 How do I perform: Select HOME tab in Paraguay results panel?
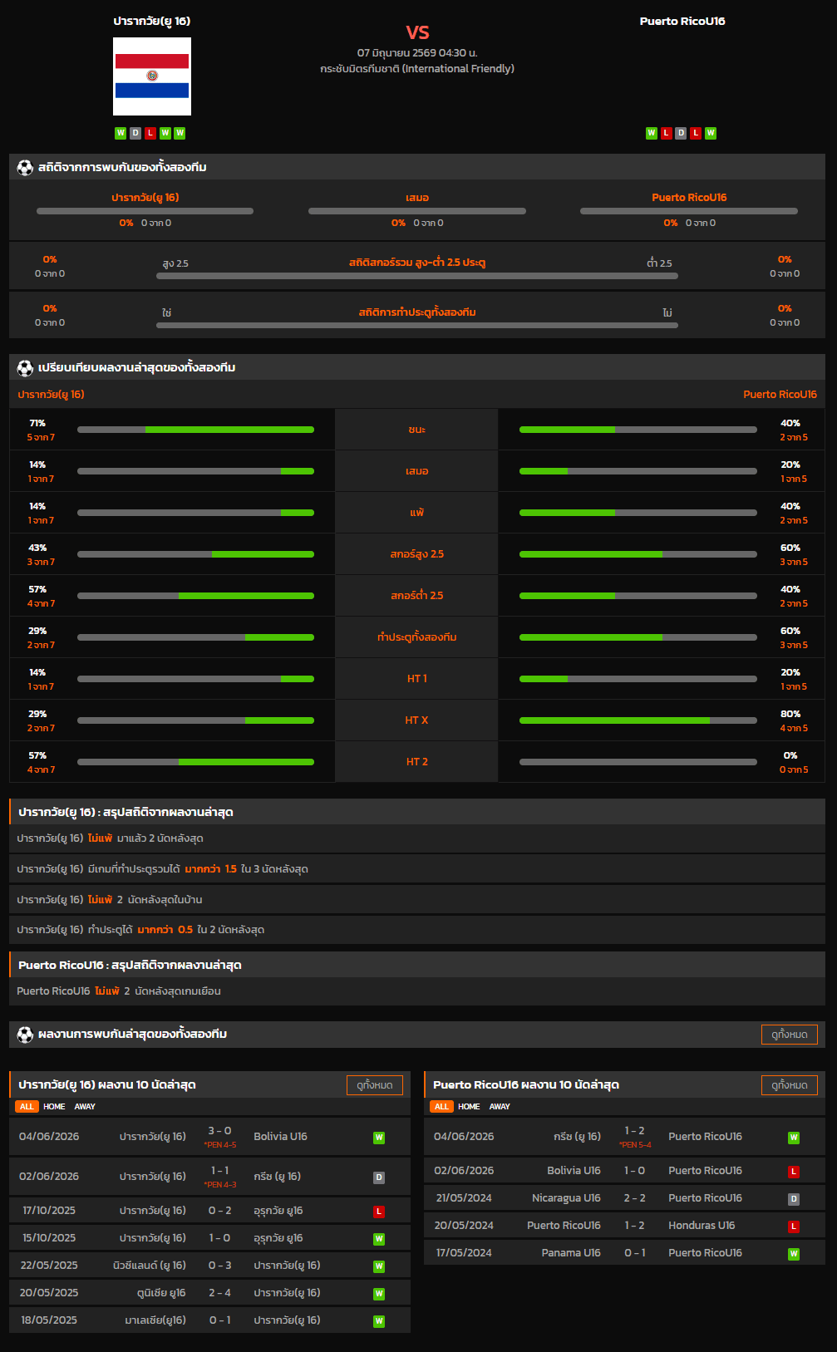[54, 1107]
